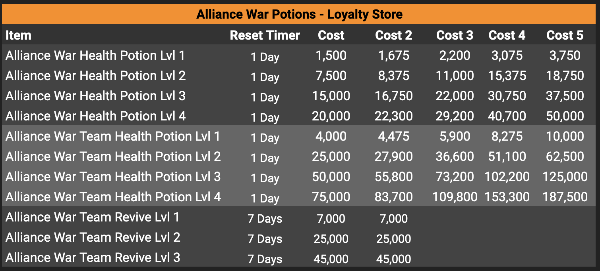Image resolution: width=600 pixels, height=271 pixels.
Task: Click the 7 Days timer for Revive Lvl 2
Action: [265, 239]
